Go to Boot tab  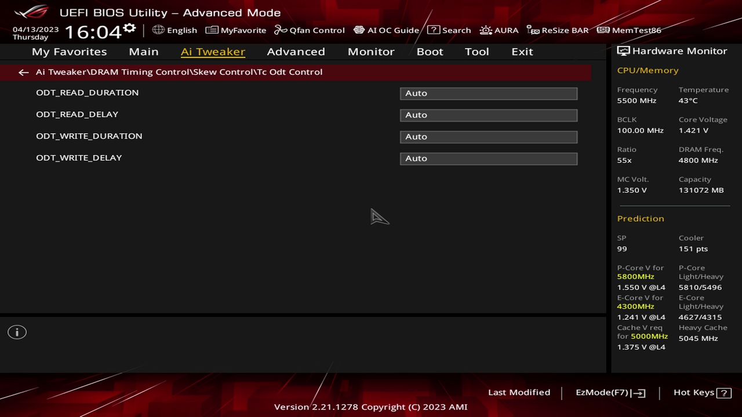click(x=430, y=52)
